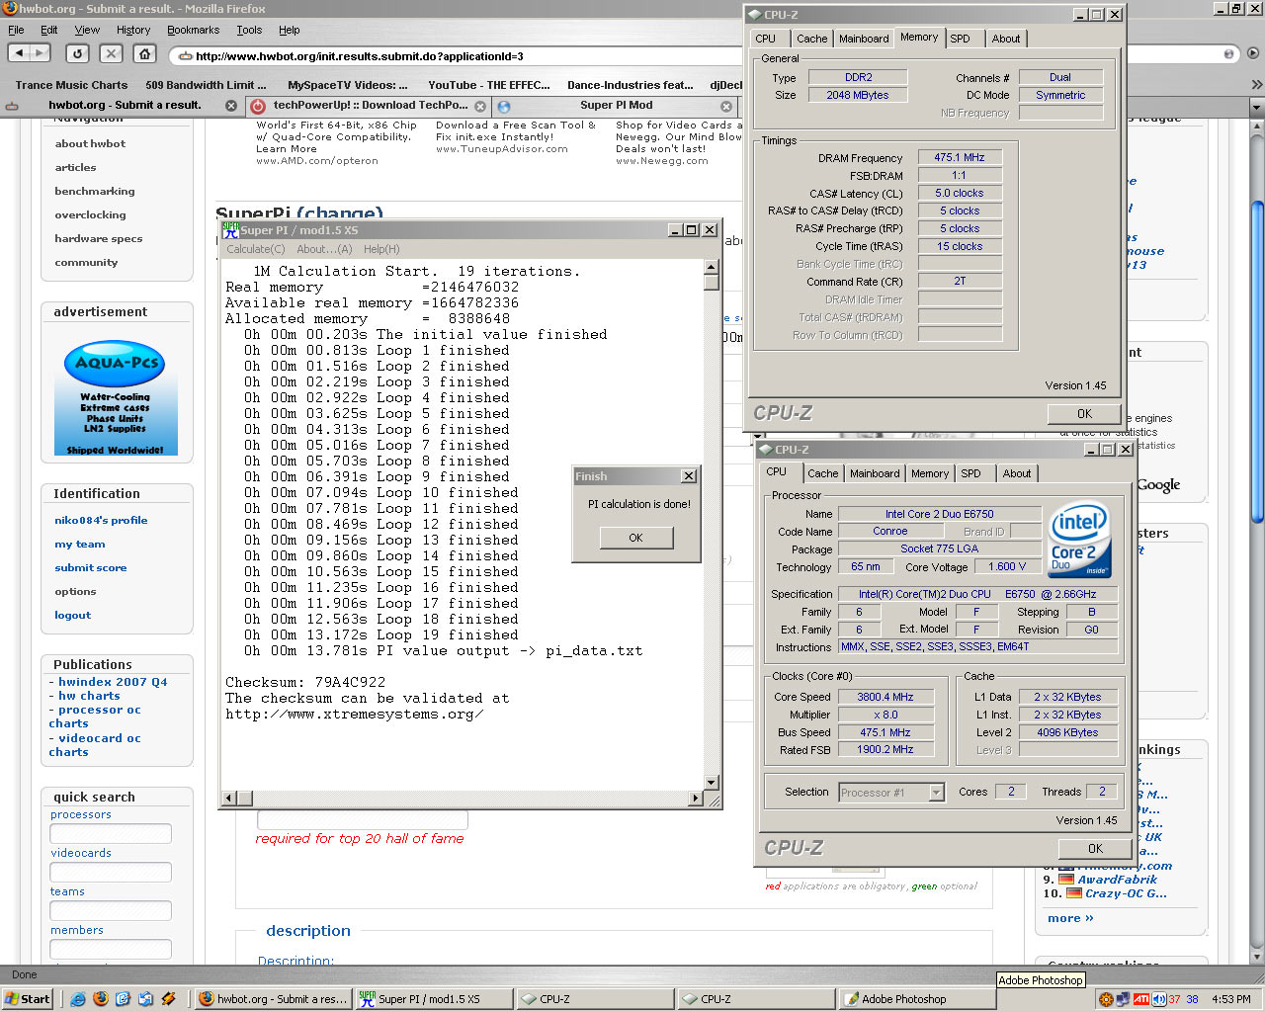This screenshot has width=1265, height=1012.
Task: Click the AQUA-PCs advertisement banner
Action: [x=116, y=395]
